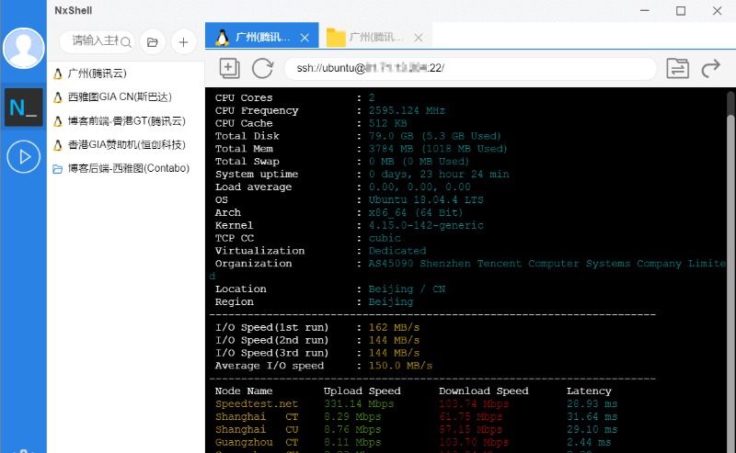This screenshot has width=736, height=453.
Task: Click the ssh://ubuntu@ address field
Action: 470,69
